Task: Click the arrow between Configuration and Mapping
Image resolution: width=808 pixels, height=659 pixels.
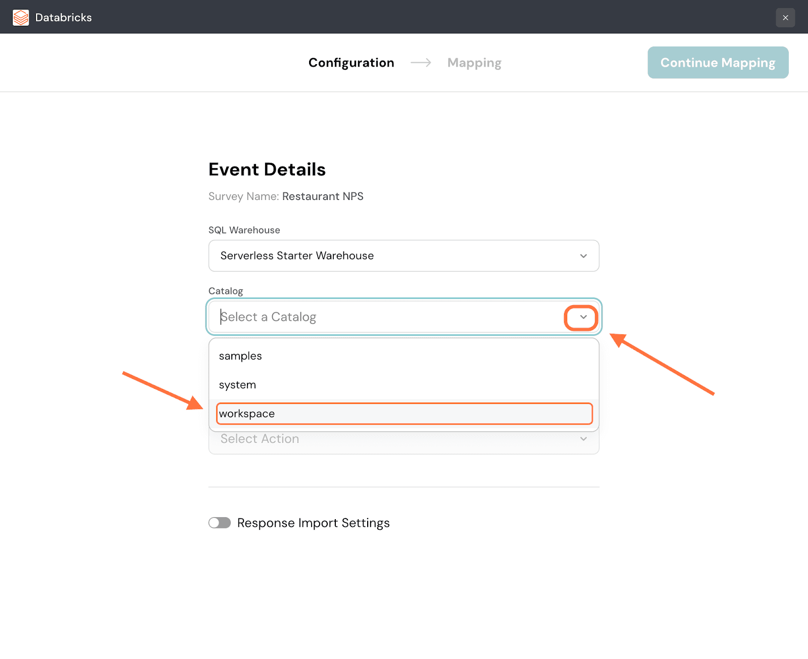Action: click(421, 63)
